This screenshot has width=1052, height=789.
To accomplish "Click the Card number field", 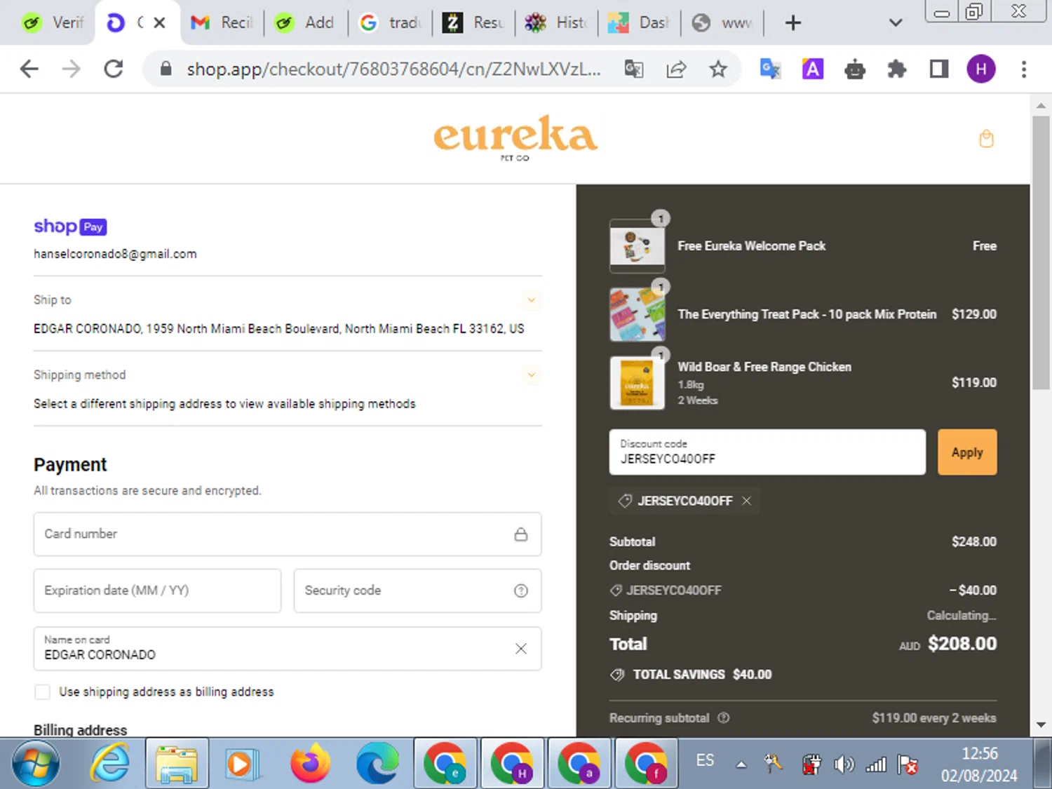I will pos(288,534).
